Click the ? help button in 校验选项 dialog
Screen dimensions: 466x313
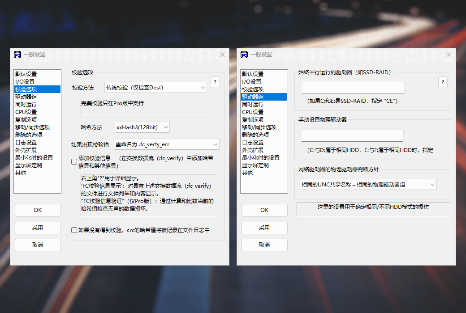(215, 82)
